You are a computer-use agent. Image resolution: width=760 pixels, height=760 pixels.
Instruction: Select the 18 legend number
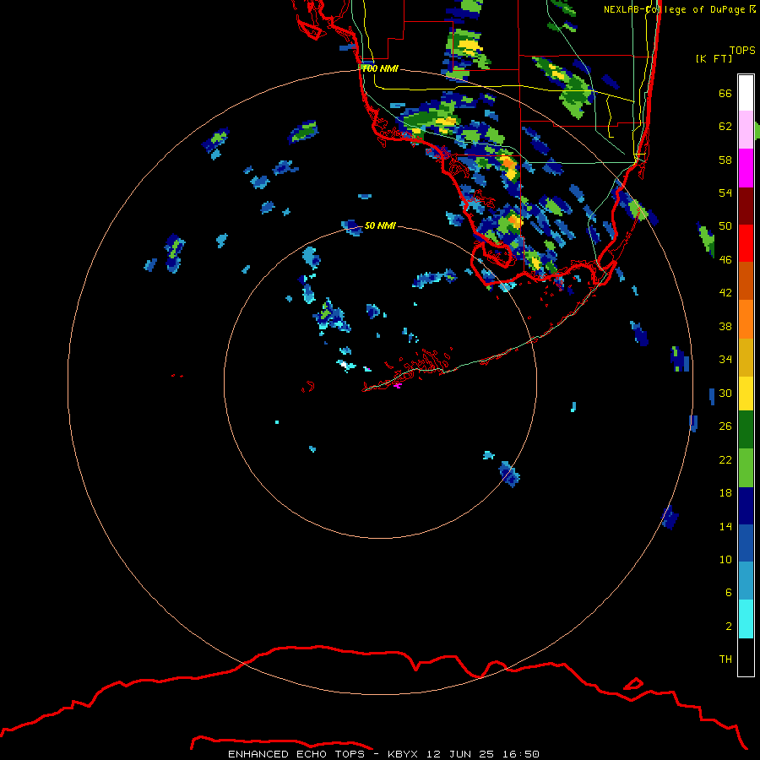[x=725, y=493]
